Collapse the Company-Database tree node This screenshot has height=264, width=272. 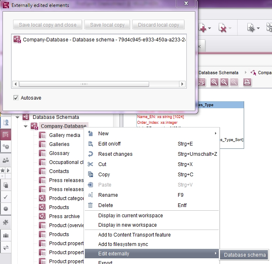coord(26,126)
